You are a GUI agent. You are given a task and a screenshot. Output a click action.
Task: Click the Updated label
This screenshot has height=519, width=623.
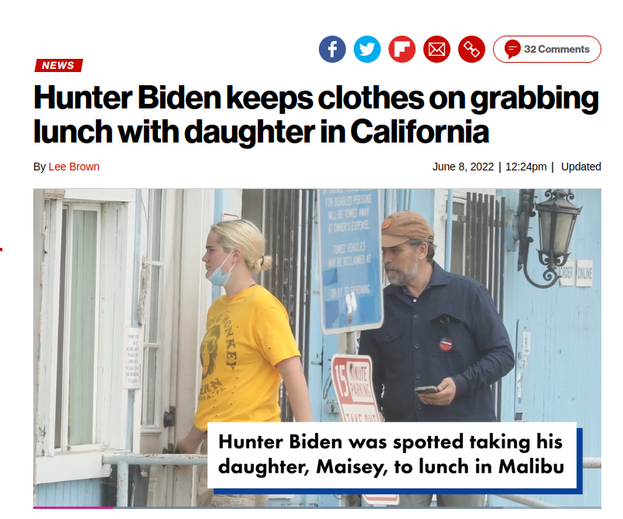[581, 167]
